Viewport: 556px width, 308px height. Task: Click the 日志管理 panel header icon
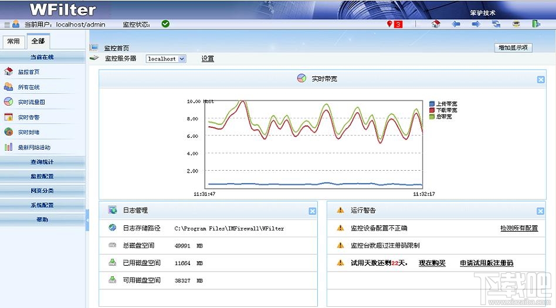pyautogui.click(x=113, y=209)
